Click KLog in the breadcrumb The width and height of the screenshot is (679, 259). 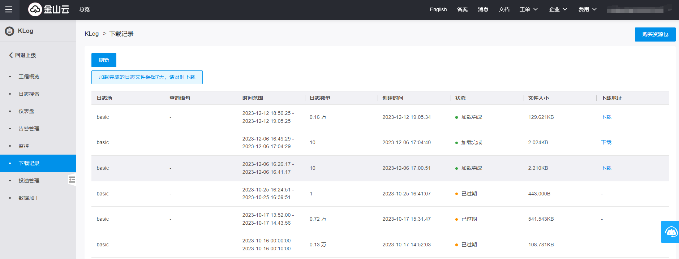[x=91, y=34]
